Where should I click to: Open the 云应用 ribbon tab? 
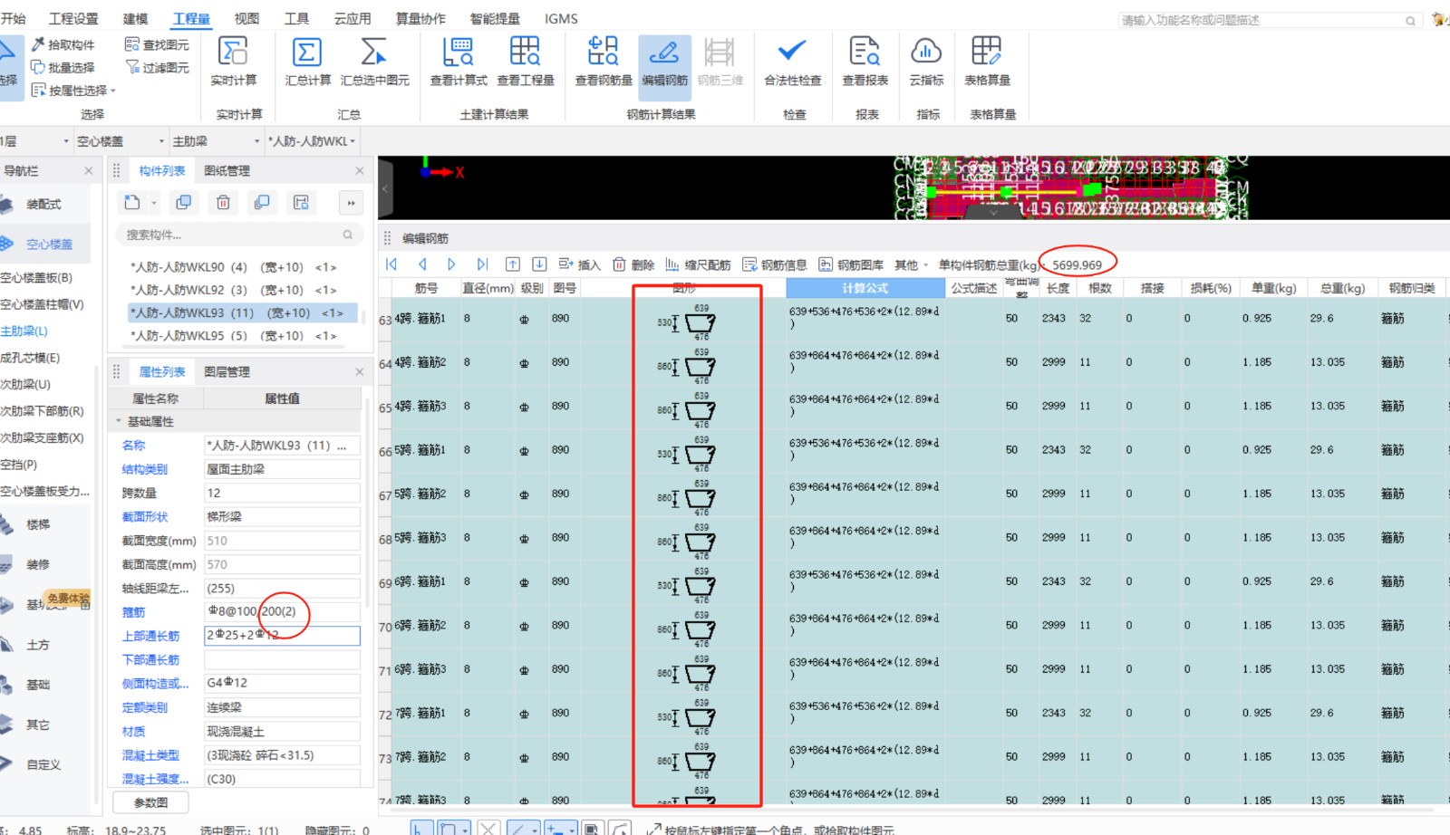pos(353,18)
